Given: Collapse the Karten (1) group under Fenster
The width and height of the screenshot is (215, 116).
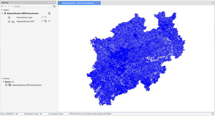Looking at the screenshot, I should tap(3, 82).
